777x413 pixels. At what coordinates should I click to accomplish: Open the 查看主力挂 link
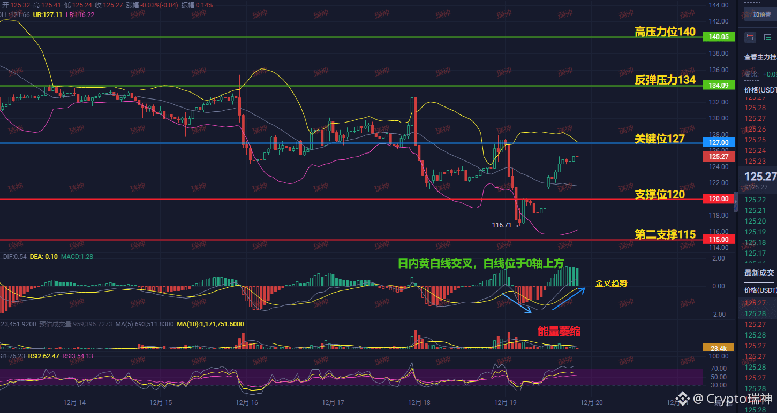760,57
